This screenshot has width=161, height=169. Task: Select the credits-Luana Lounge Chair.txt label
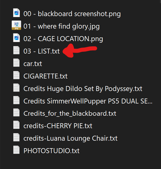70,138
